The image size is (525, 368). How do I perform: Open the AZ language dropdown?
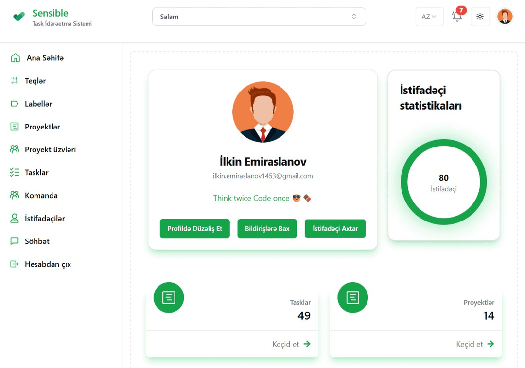pos(430,17)
